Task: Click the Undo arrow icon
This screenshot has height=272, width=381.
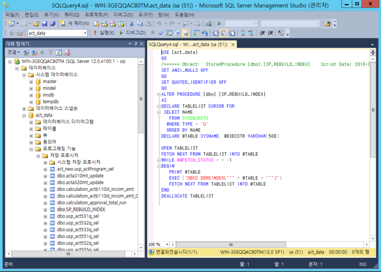Action: tap(159, 24)
